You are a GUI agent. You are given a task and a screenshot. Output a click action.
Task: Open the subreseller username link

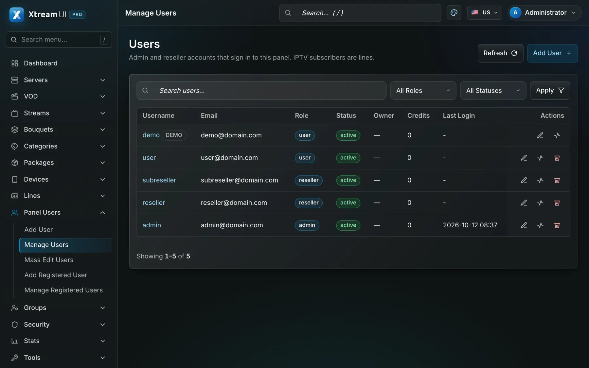(x=159, y=180)
